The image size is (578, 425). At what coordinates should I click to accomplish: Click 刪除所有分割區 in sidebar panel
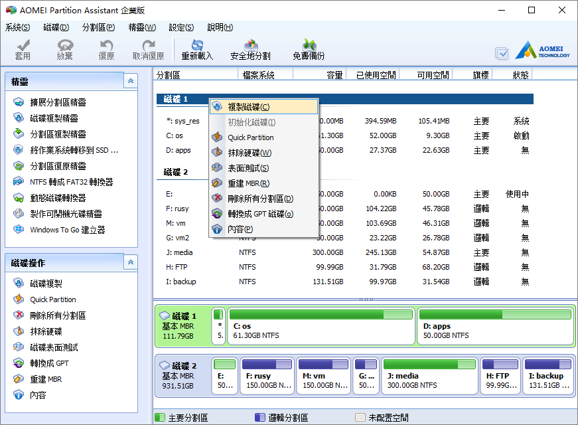click(49, 315)
